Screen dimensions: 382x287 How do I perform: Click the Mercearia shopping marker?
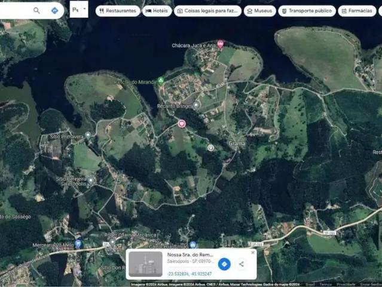click(78, 244)
